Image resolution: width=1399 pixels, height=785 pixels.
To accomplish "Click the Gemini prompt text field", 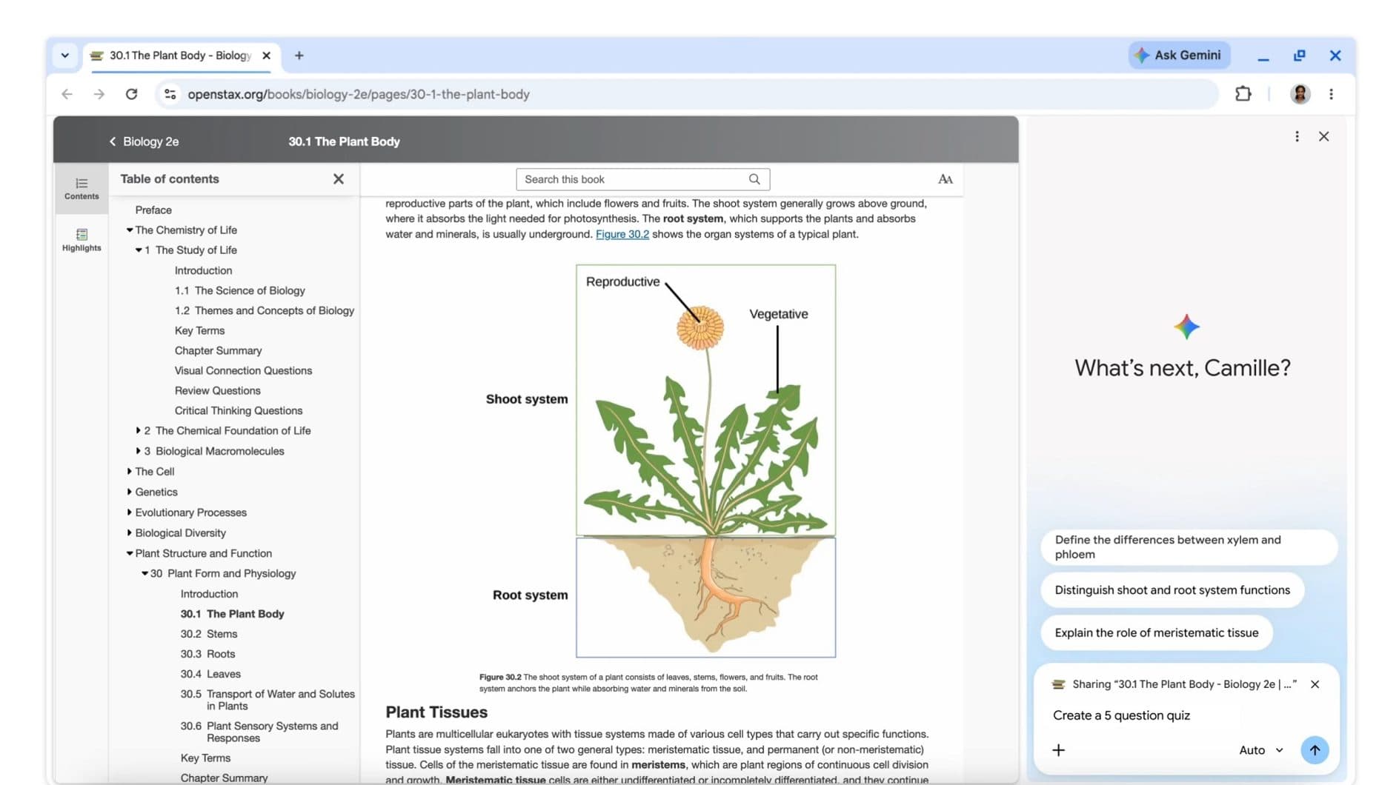I will pos(1186,715).
